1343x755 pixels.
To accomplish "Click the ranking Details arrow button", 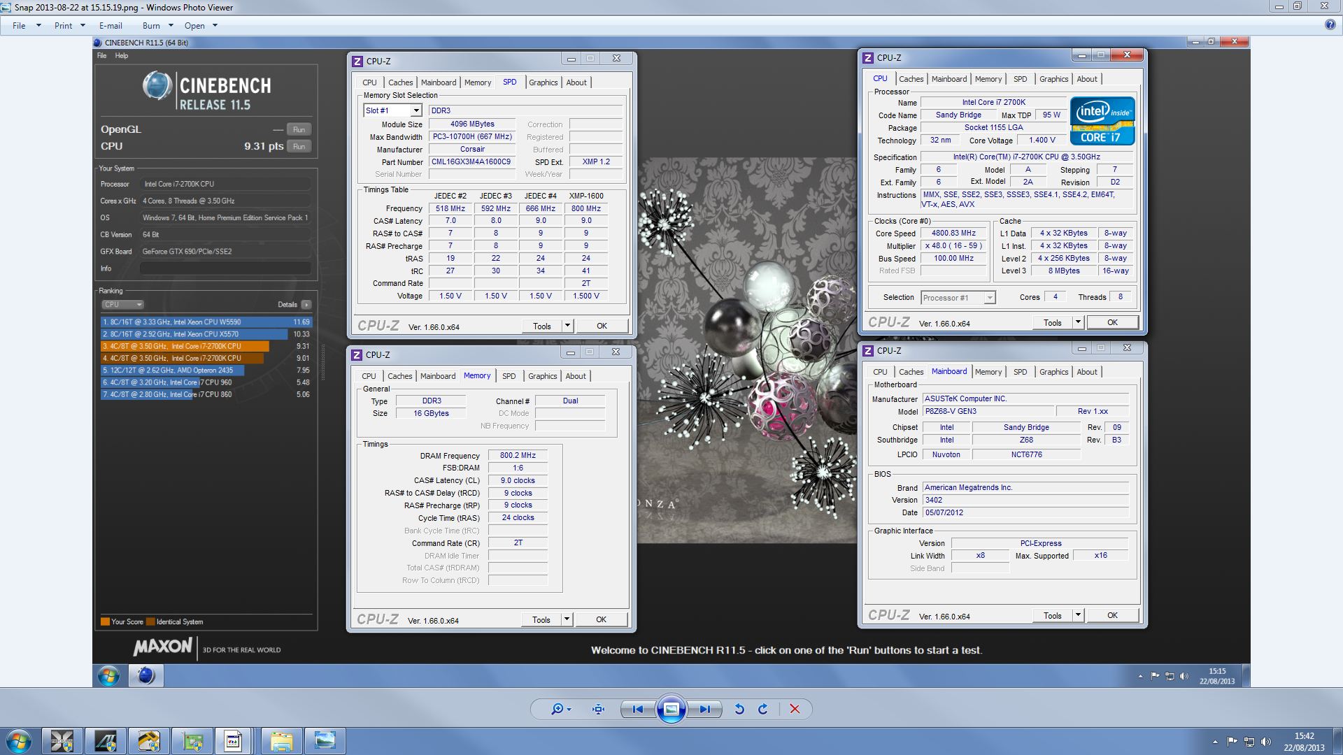I will [306, 305].
